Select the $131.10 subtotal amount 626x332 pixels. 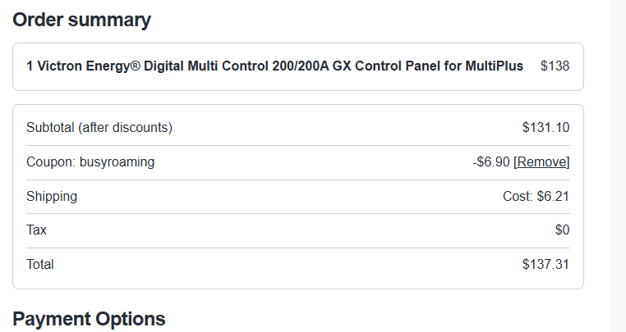(545, 128)
